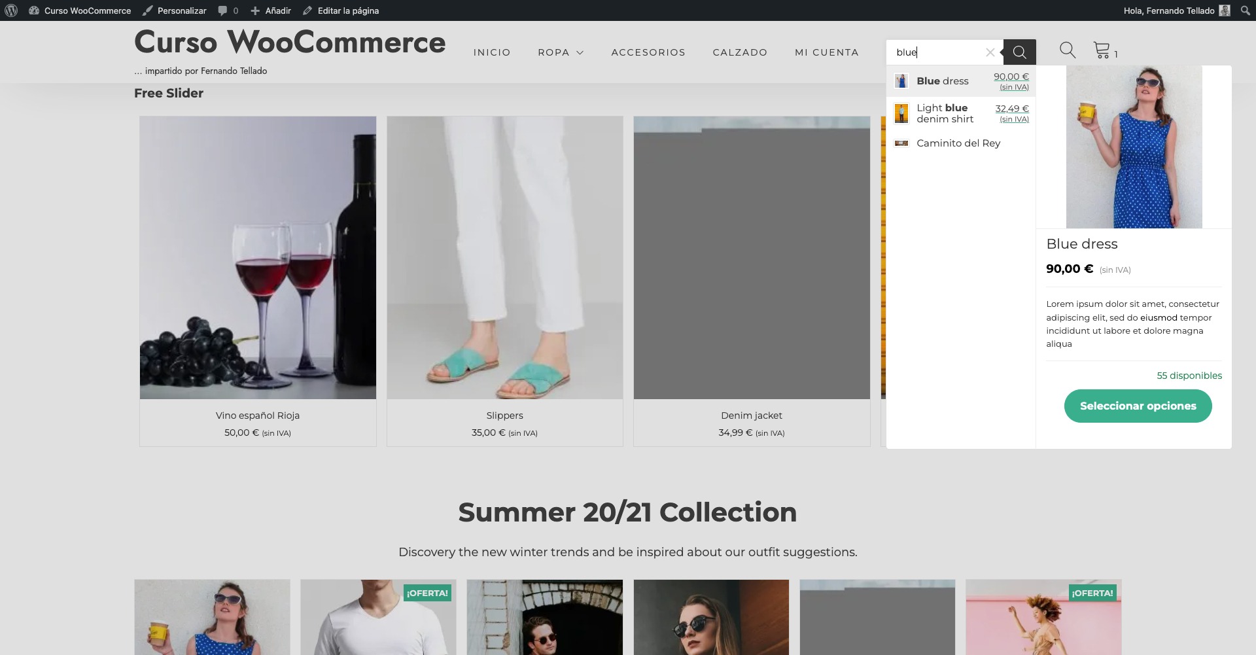The height and width of the screenshot is (655, 1256).
Task: Open the Añadir new content menu
Action: 271,10
